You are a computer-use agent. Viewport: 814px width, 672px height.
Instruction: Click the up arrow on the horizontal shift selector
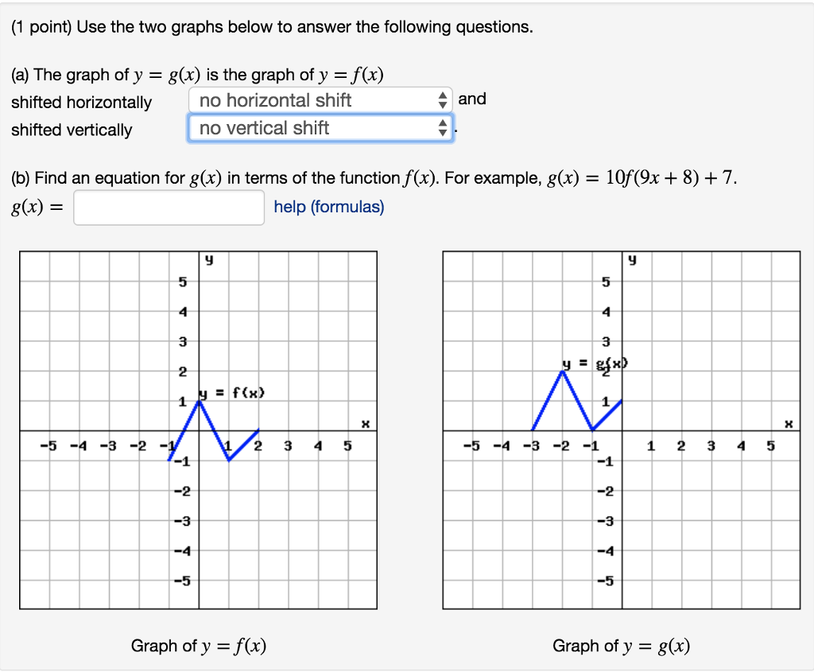tap(442, 95)
